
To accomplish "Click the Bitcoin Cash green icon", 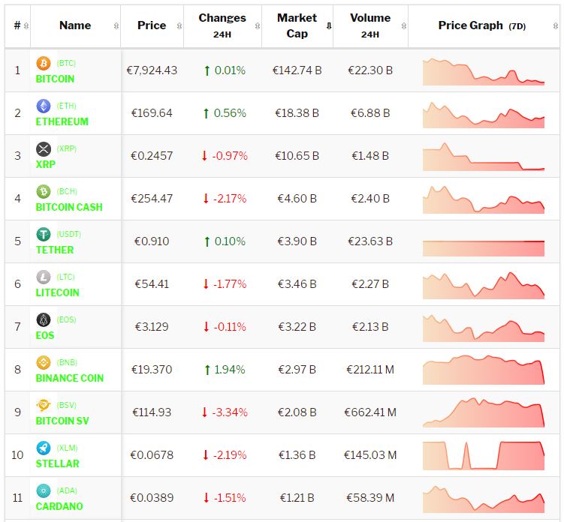I will (x=44, y=192).
